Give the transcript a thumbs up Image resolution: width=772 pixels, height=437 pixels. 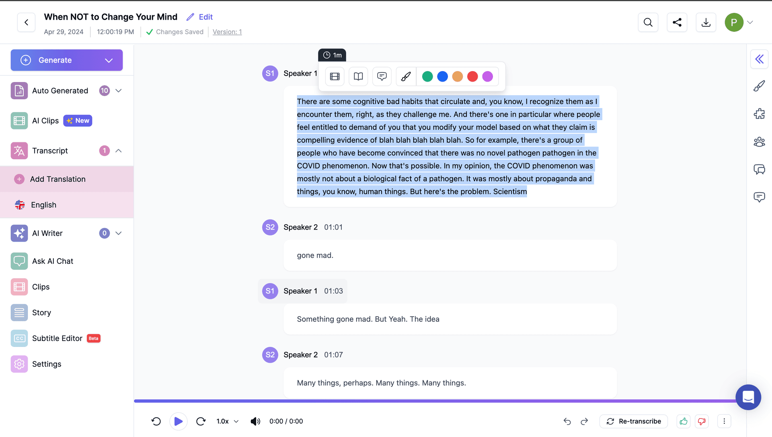(683, 421)
